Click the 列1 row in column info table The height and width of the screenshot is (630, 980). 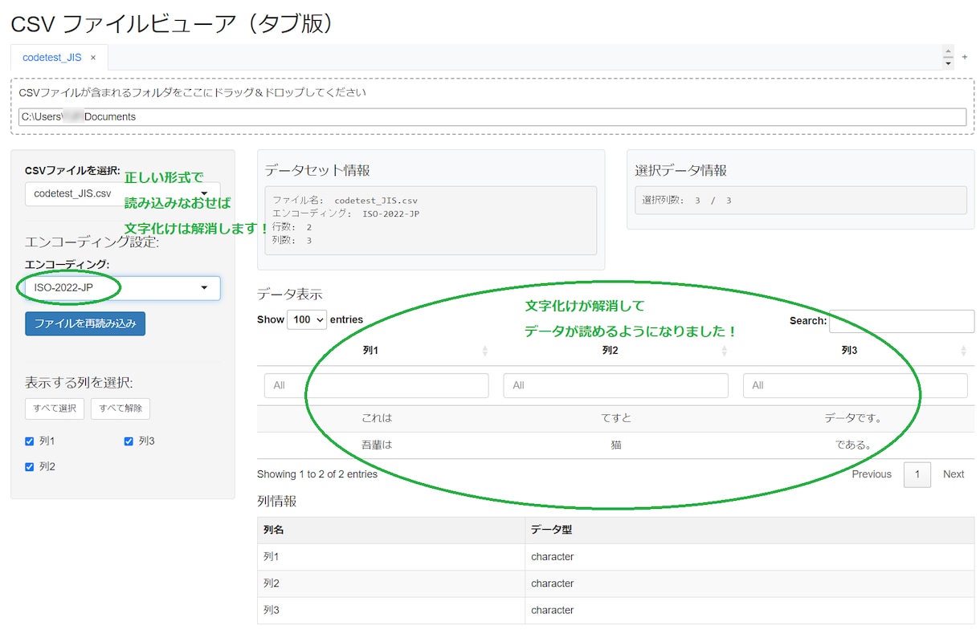[616, 557]
